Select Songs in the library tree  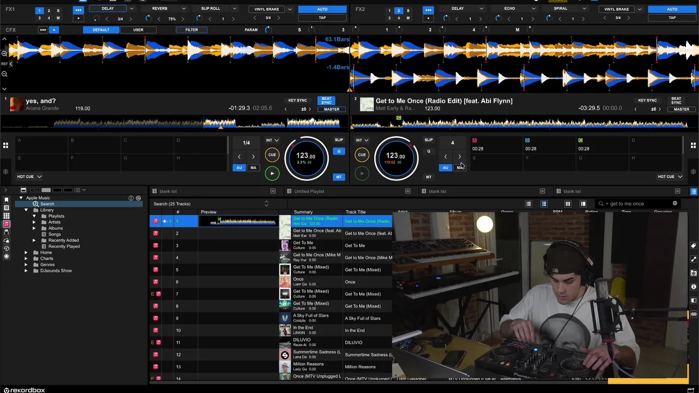(x=55, y=234)
